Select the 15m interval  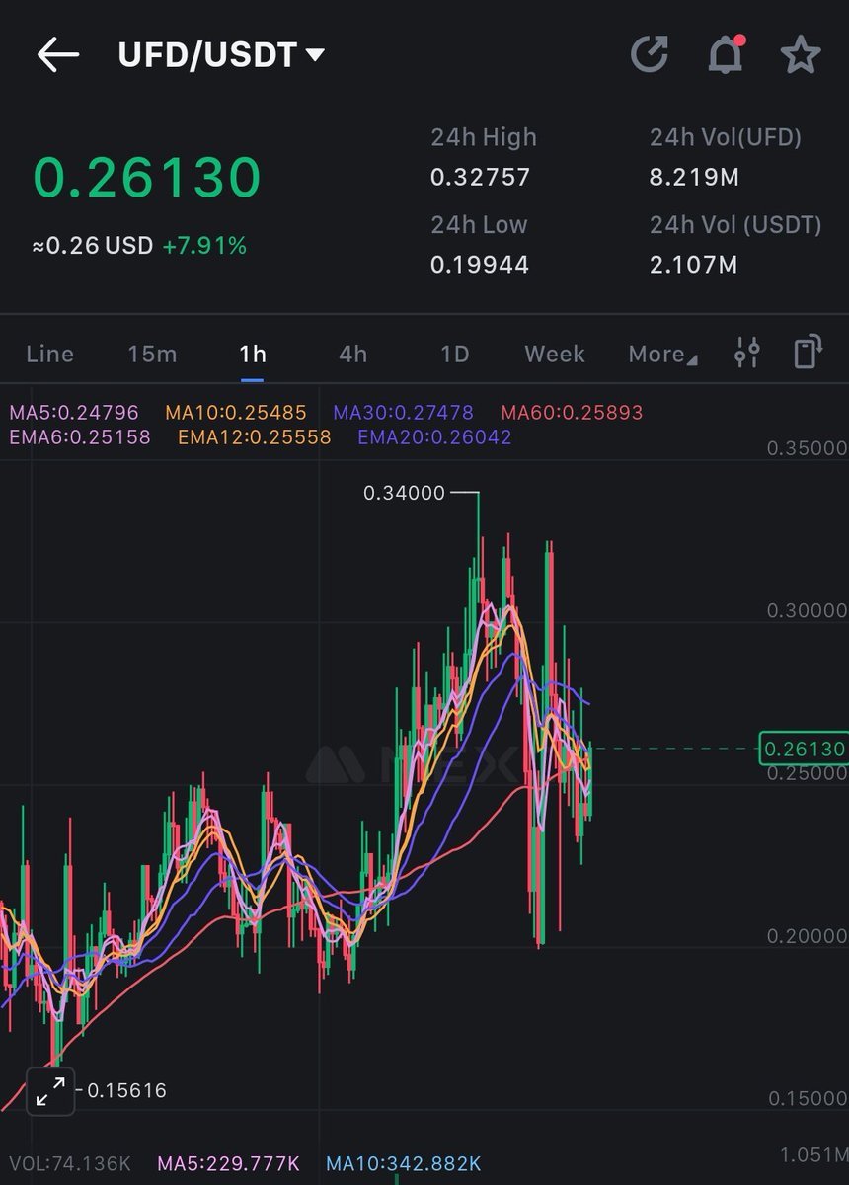[x=152, y=354]
